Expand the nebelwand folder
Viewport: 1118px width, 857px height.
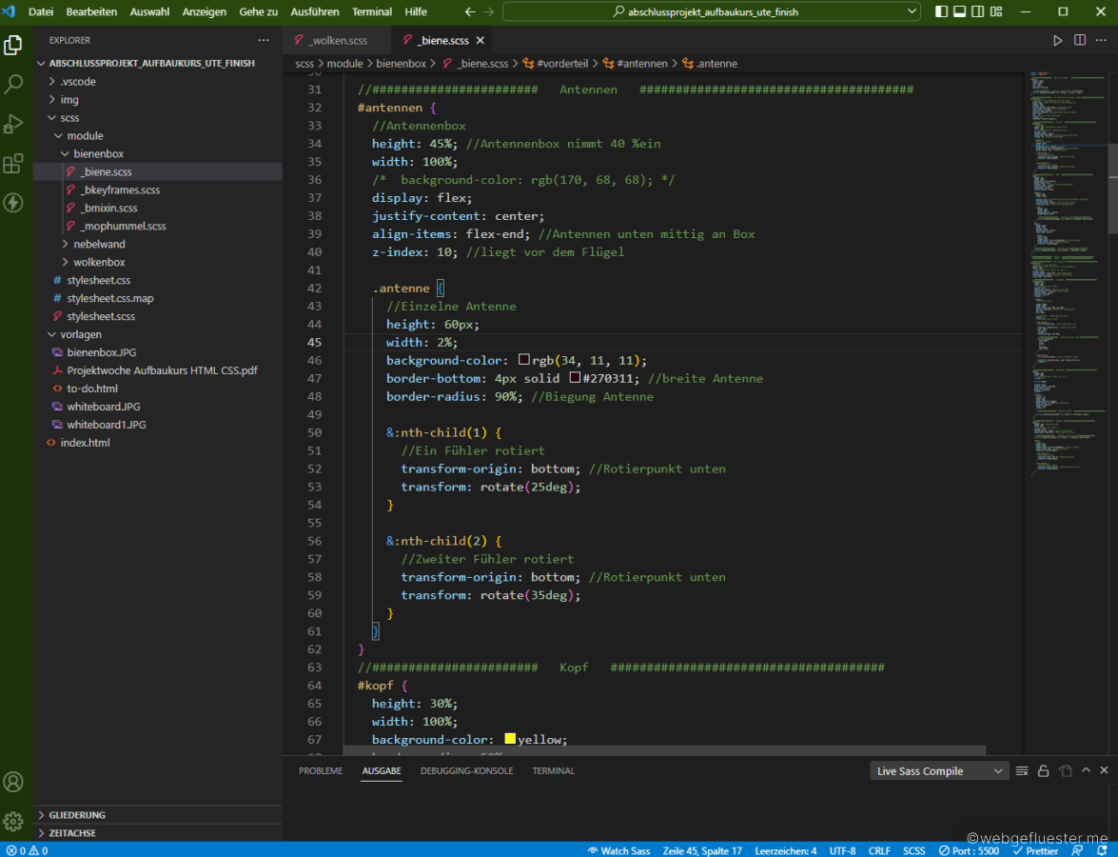pos(99,244)
